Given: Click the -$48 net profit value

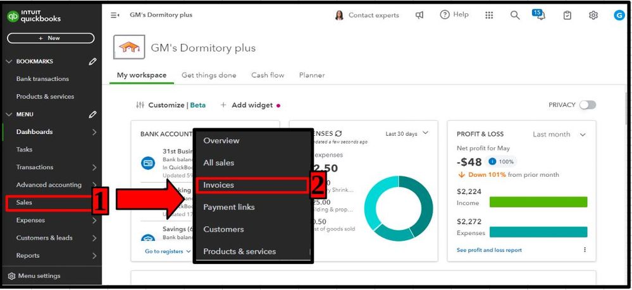Looking at the screenshot, I should point(469,162).
